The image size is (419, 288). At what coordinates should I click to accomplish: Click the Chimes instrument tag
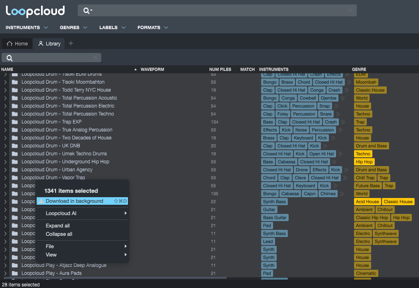tap(328, 194)
